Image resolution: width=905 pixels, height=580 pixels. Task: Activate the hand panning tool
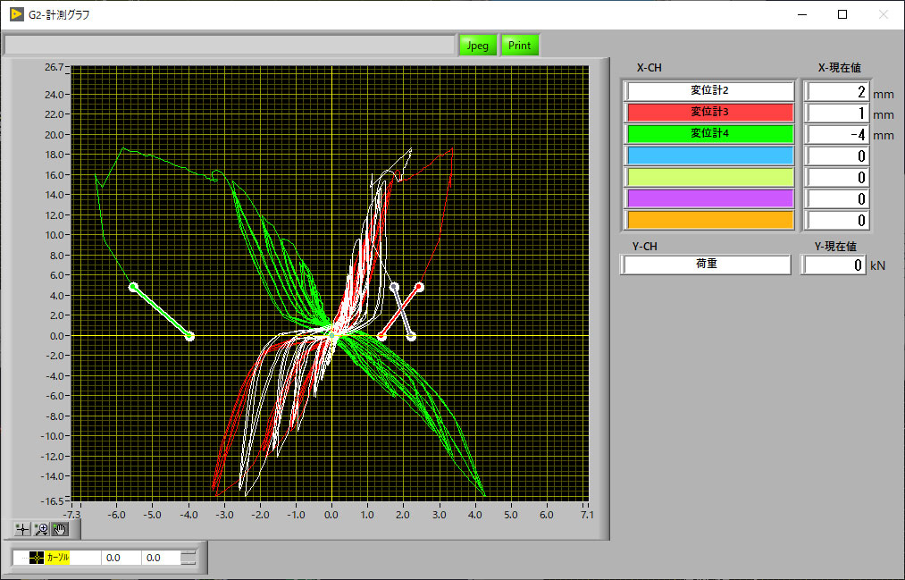point(60,529)
